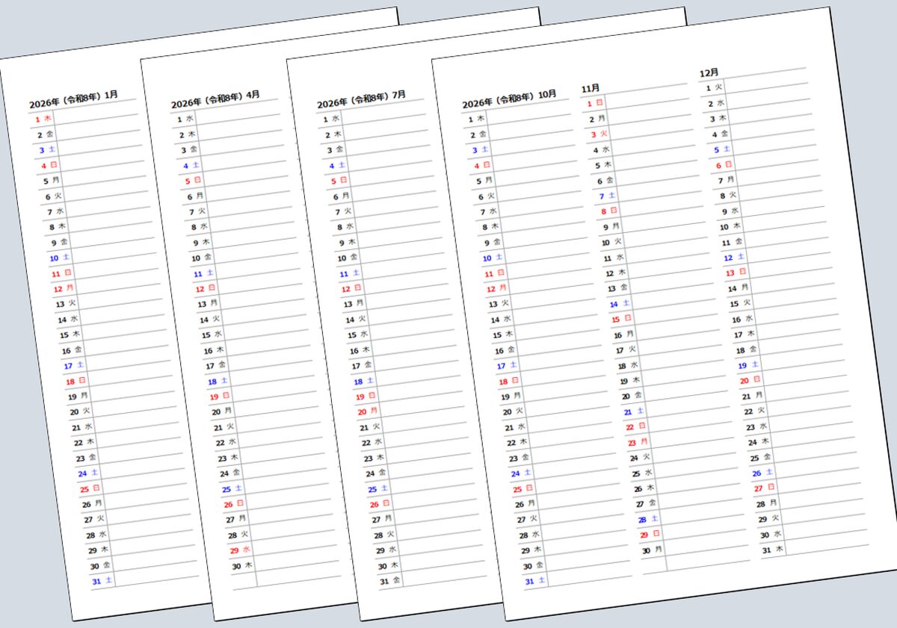This screenshot has width=897, height=628.
Task: Click the 2026年 1月 page heading
Action: (x=73, y=100)
